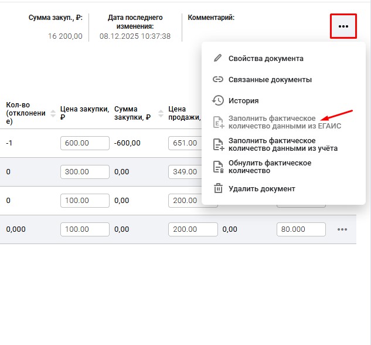Select Связанные документы menu item
Screen dimensions: 371x345
tap(270, 79)
